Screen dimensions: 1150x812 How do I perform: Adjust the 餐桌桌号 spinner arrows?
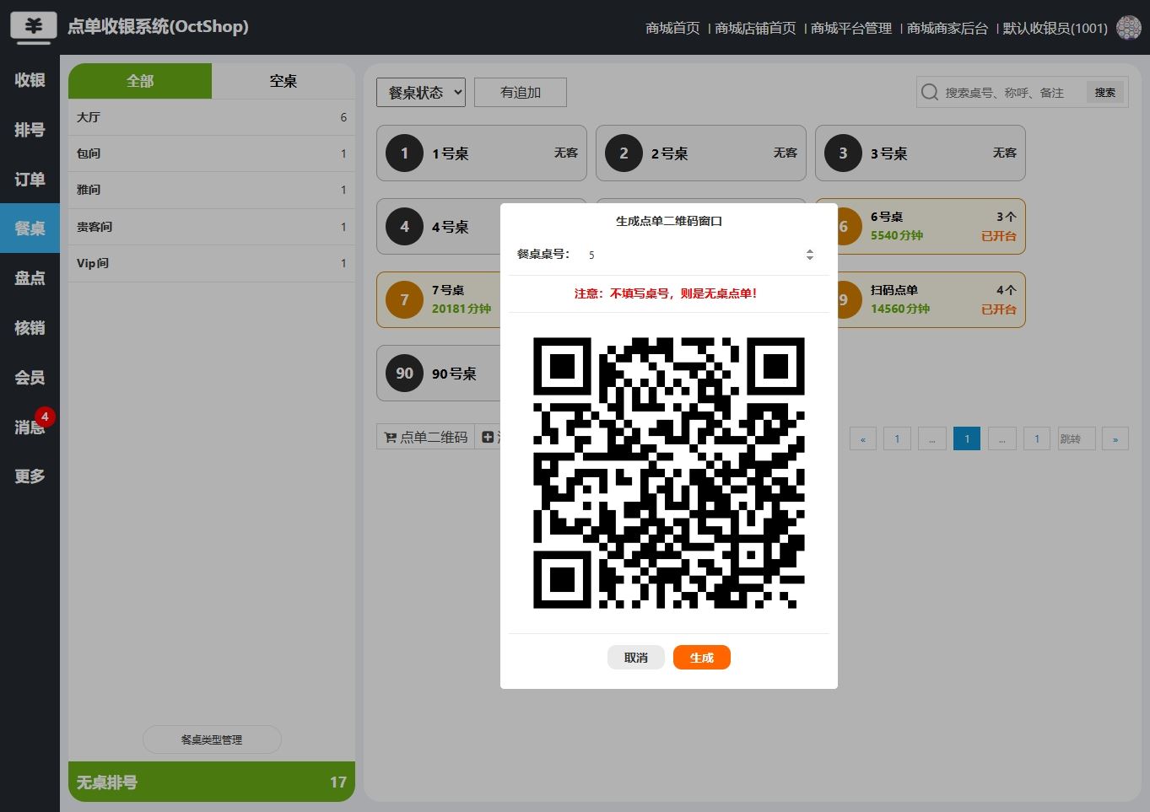point(809,255)
